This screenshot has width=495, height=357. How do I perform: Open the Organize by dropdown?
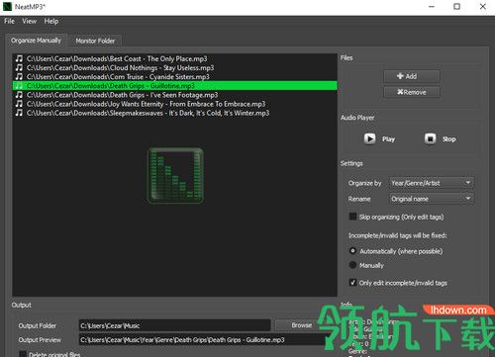click(x=432, y=183)
